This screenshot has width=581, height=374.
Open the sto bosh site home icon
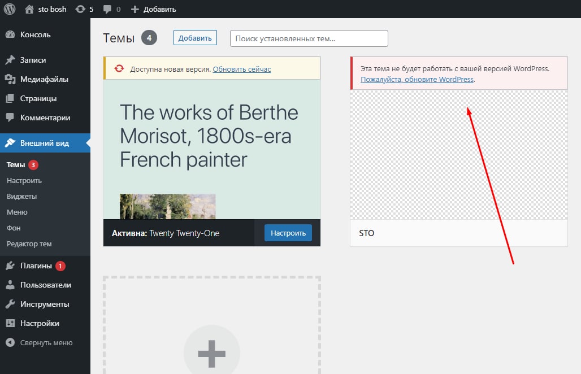pyautogui.click(x=29, y=9)
